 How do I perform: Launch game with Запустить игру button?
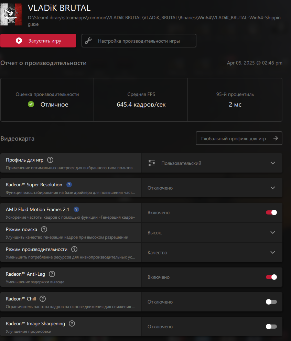tap(38, 41)
